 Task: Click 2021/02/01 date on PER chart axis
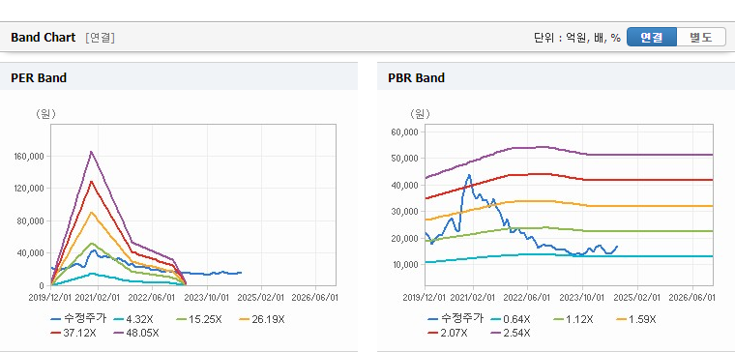coord(98,298)
